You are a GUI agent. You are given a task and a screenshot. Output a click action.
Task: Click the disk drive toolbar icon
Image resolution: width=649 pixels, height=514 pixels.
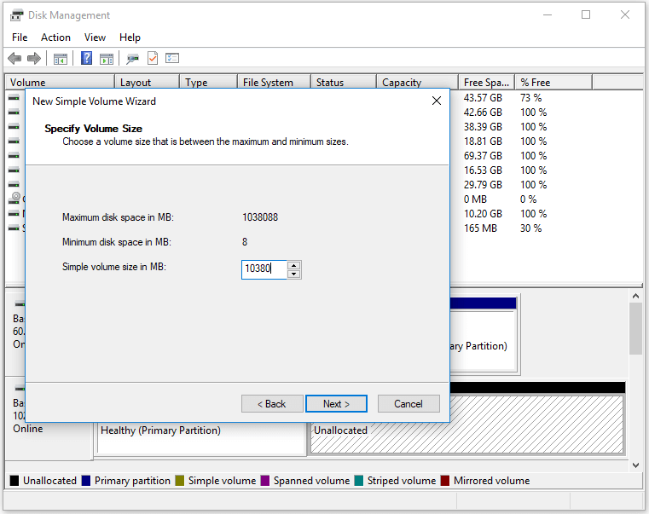click(132, 59)
